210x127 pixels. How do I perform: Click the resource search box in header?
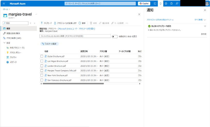(100, 3)
